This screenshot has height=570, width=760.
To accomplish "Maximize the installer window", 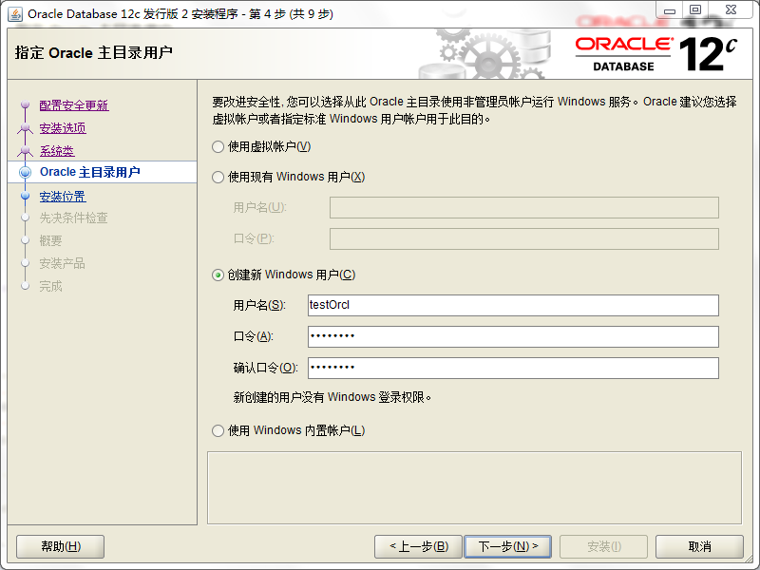I will 695,10.
